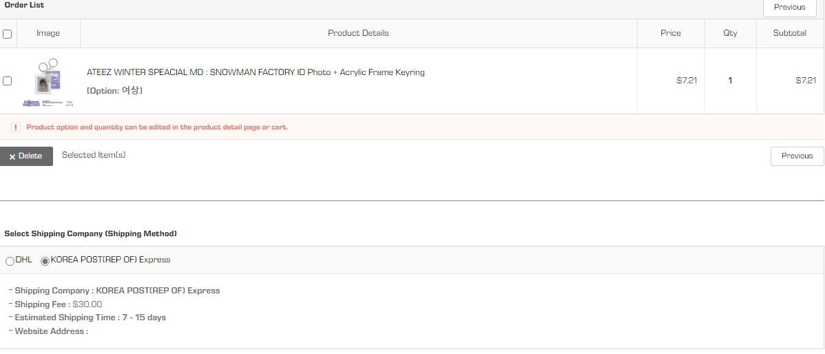
Task: Open the ATEEZ keyring product thumbnail
Action: 48,82
